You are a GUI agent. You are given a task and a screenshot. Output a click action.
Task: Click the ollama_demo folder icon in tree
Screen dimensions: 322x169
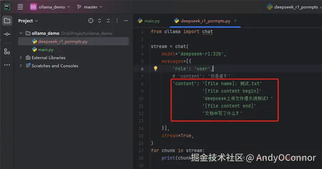click(28, 33)
